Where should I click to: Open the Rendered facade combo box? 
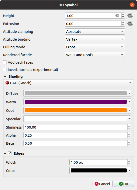pyautogui.click(x=95, y=55)
